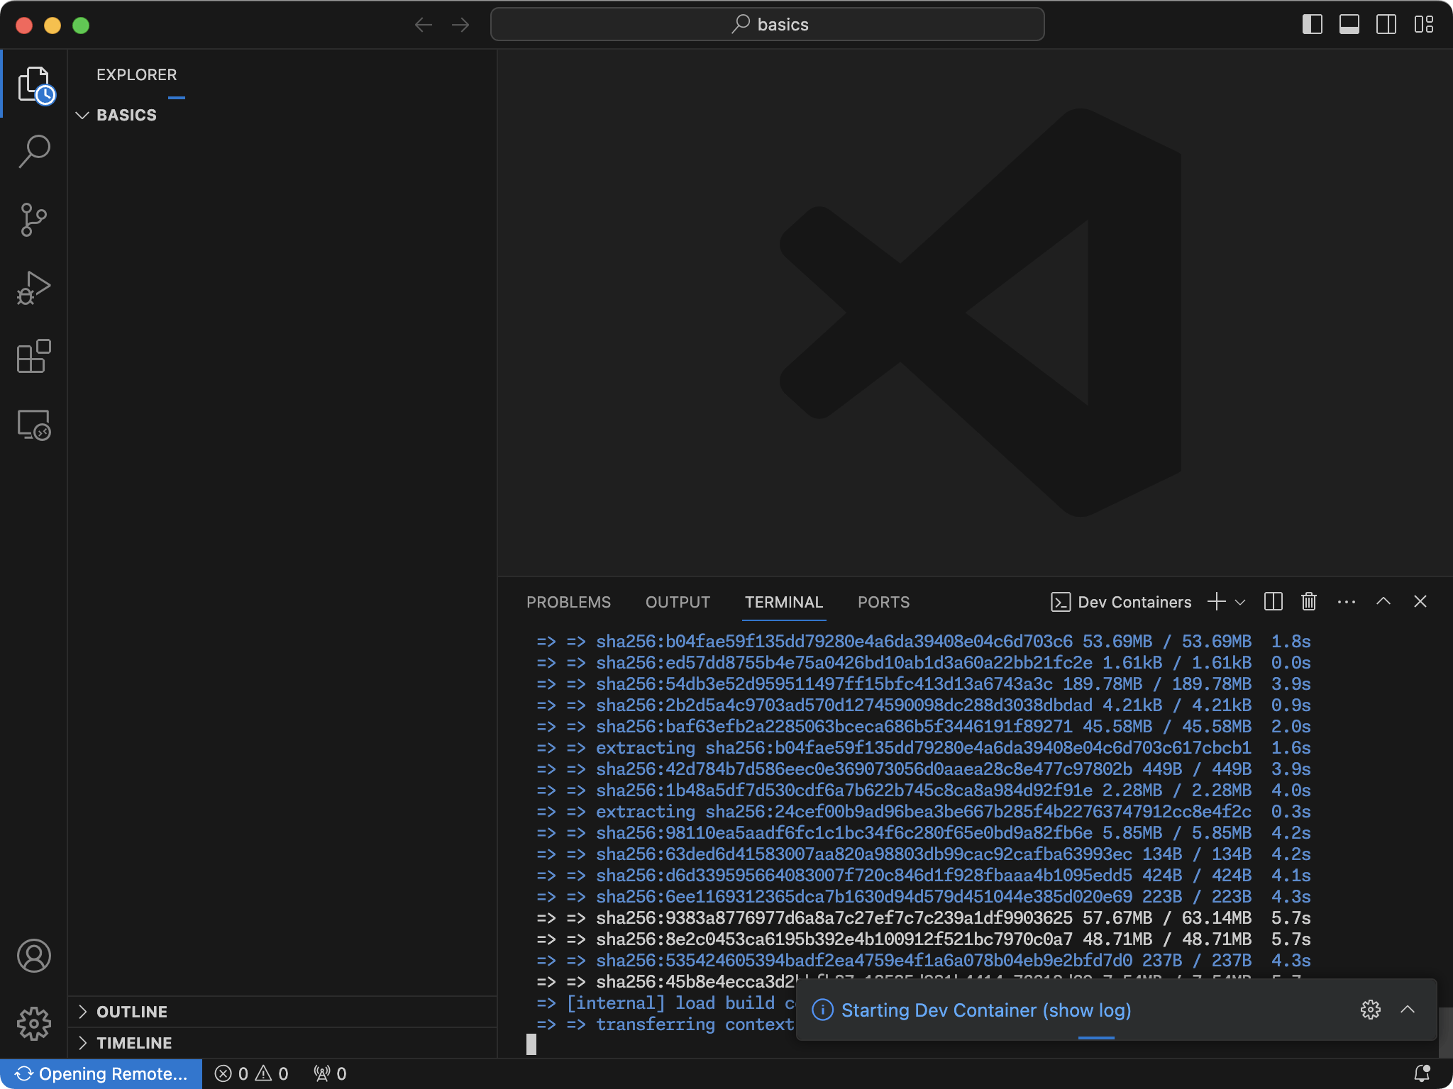Image resolution: width=1453 pixels, height=1089 pixels.
Task: Split the terminal
Action: [x=1274, y=602]
